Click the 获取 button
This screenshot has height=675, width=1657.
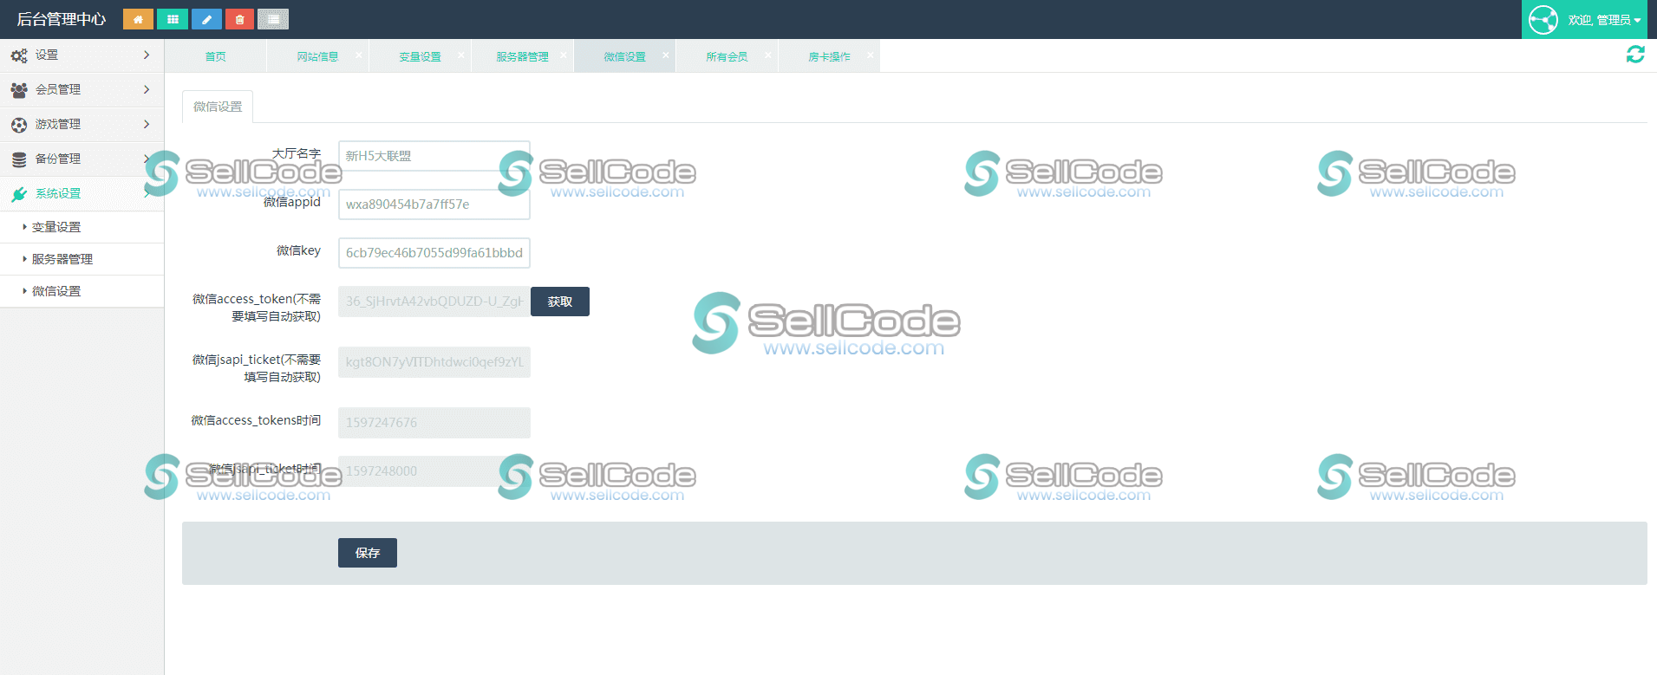click(x=560, y=302)
